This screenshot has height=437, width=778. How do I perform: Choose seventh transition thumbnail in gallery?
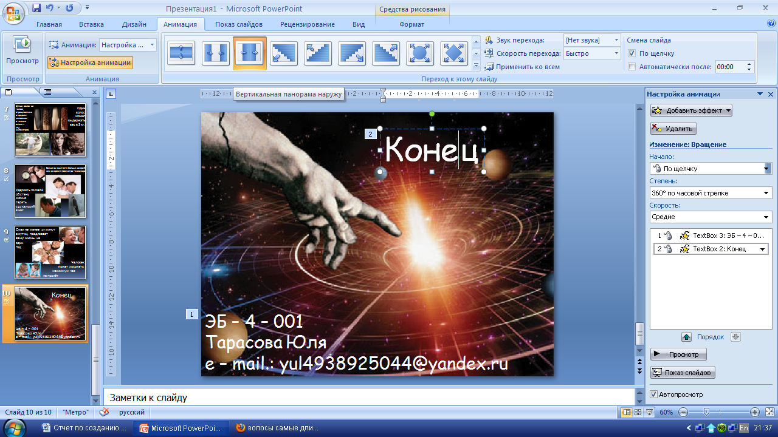pos(385,53)
